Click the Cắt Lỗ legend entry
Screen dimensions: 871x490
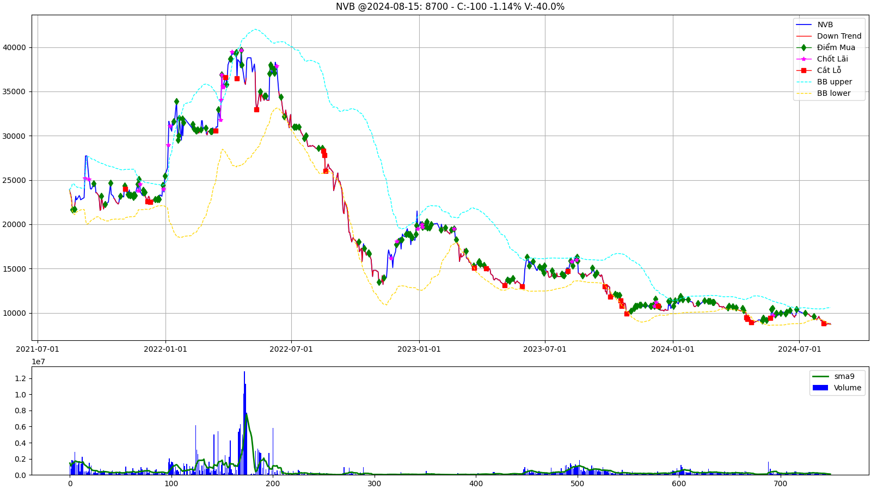(x=818, y=70)
